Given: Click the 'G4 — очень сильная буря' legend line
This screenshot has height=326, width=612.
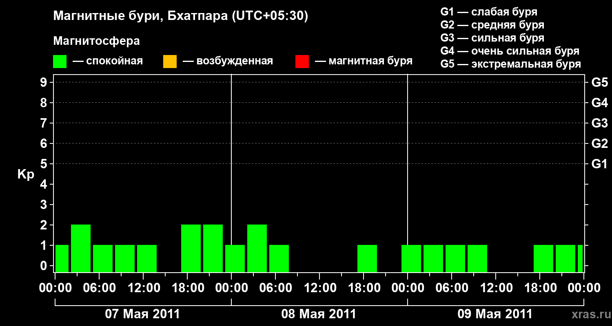Looking at the screenshot, I should 510,51.
